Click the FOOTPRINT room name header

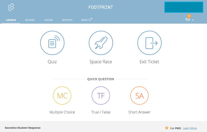(x=101, y=7)
